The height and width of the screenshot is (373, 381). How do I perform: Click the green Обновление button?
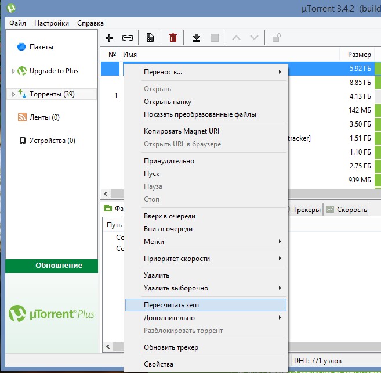click(x=52, y=266)
